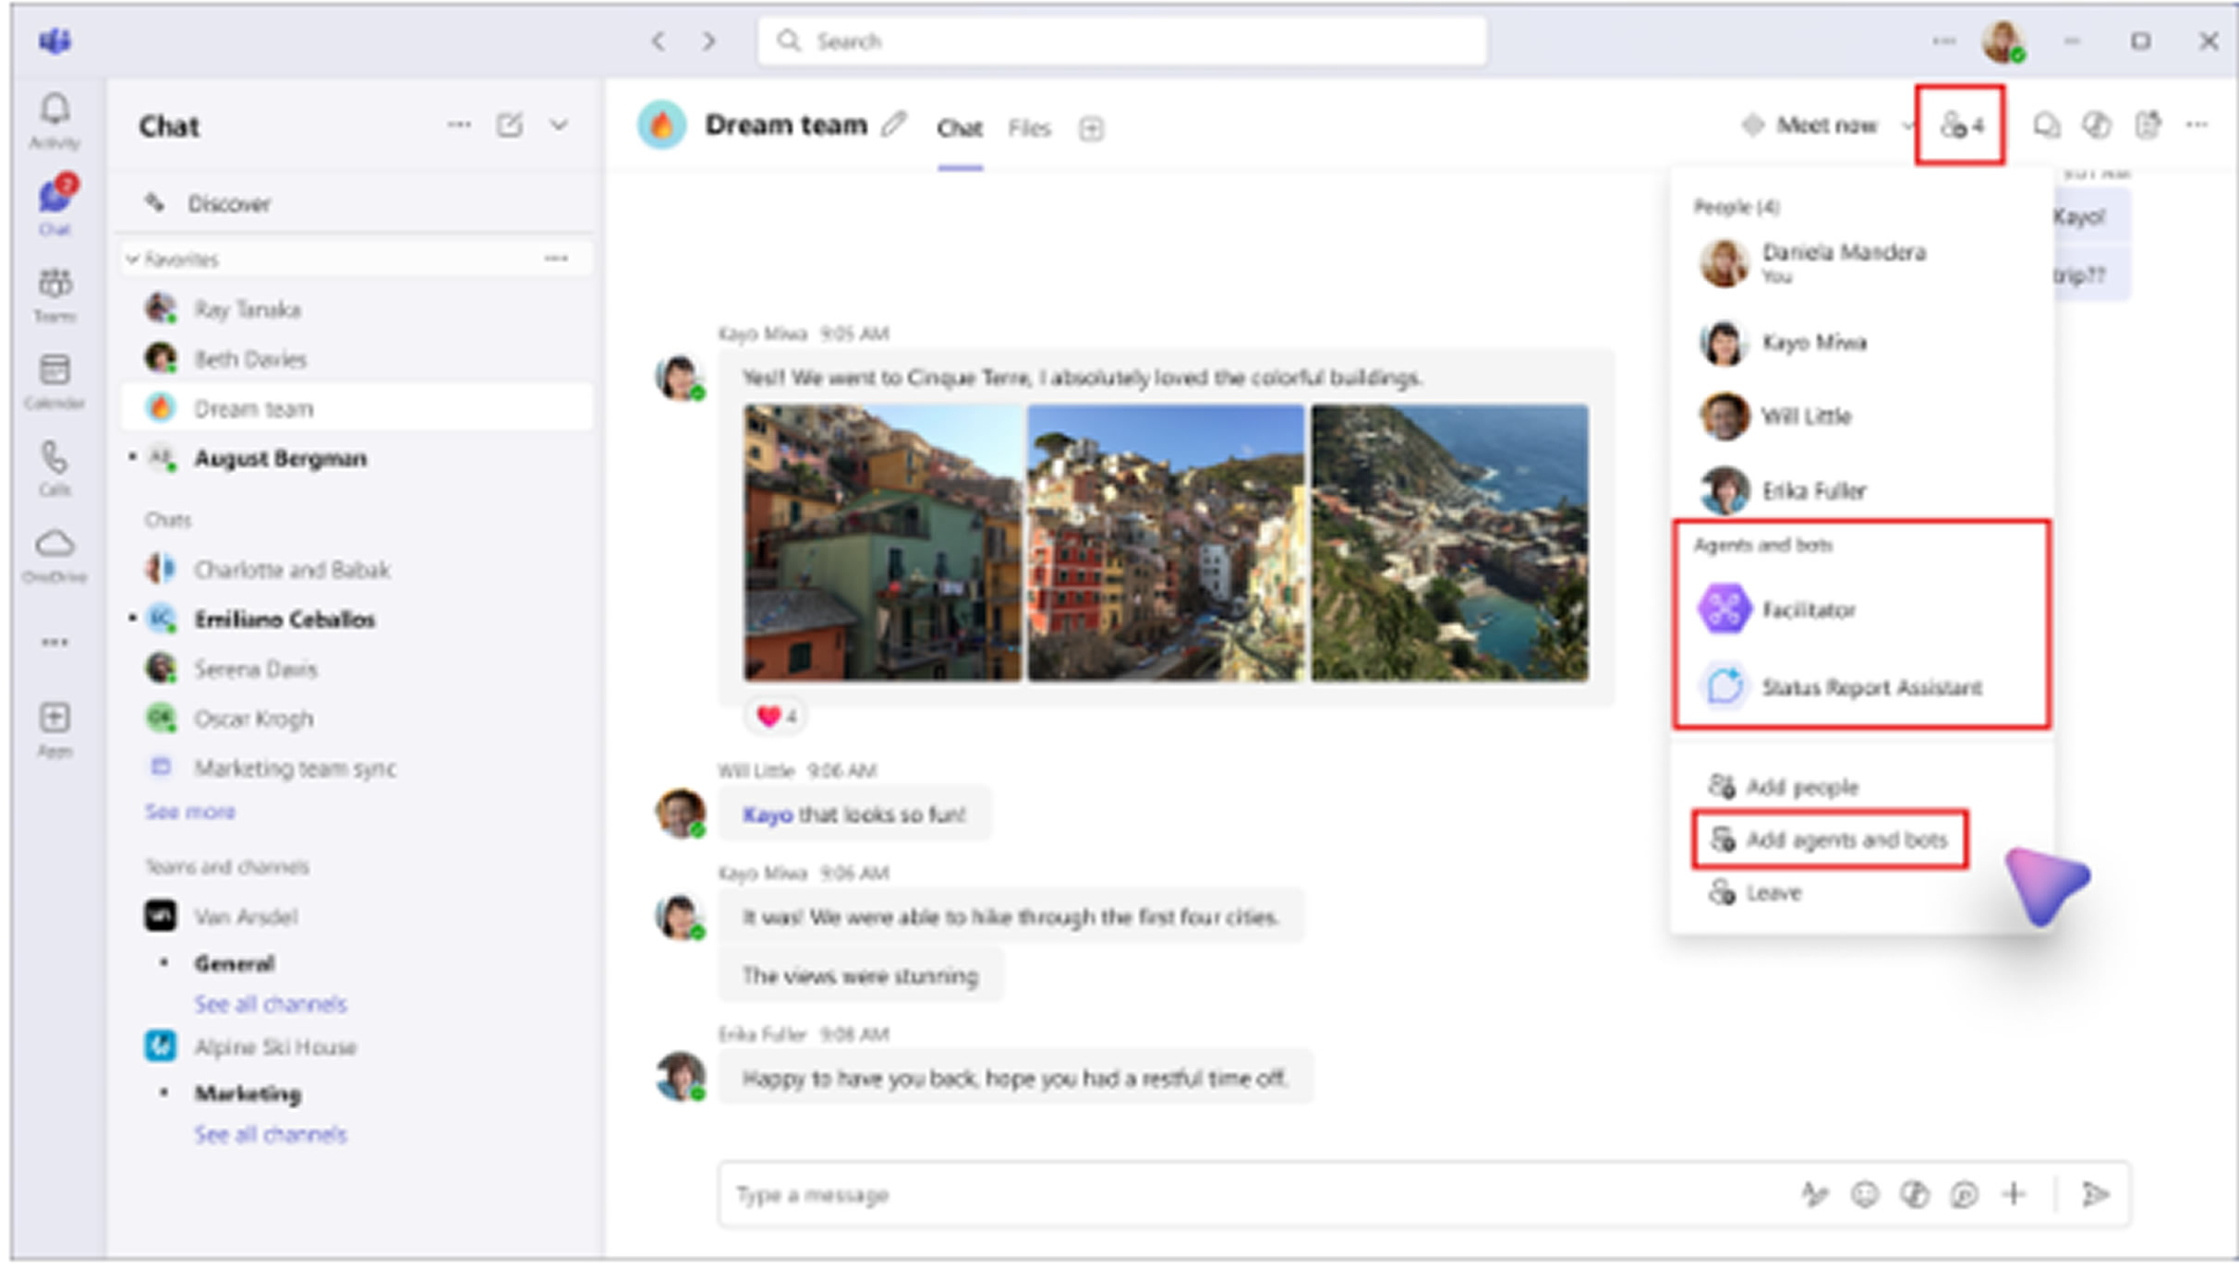2239x1267 pixels.
Task: Switch to the Chat tab
Action: pos(960,128)
